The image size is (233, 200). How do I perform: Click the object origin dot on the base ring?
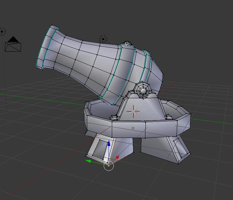[x=133, y=128]
